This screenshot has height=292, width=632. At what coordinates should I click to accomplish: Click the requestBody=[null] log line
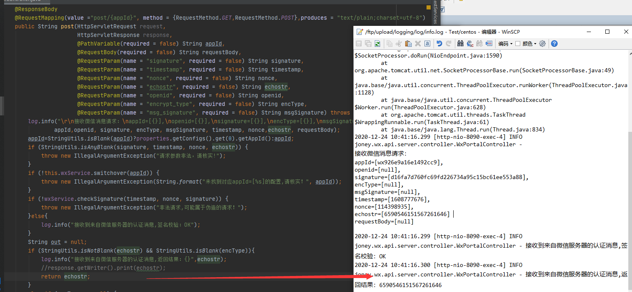pos(384,221)
